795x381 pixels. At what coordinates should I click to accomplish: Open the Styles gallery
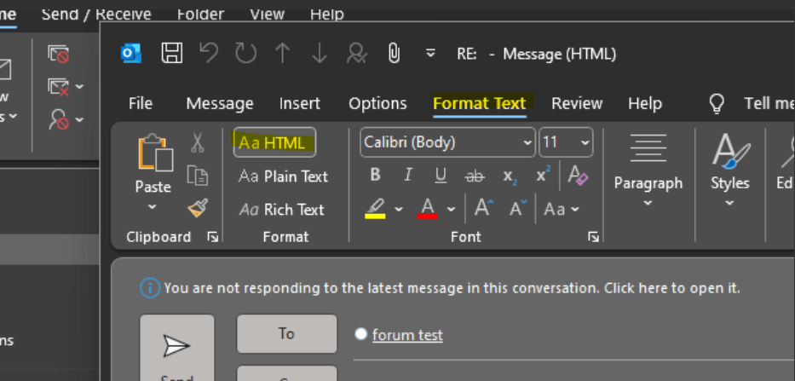pos(729,171)
